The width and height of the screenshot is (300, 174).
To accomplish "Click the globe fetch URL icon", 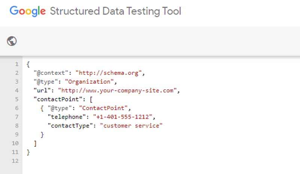I will [x=12, y=41].
